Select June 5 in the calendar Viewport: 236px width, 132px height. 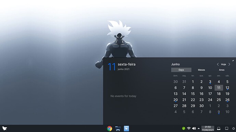tap(227, 82)
